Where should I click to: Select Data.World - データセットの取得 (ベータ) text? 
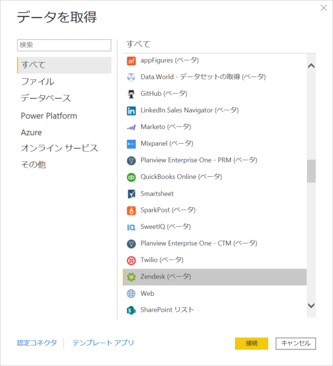203,77
